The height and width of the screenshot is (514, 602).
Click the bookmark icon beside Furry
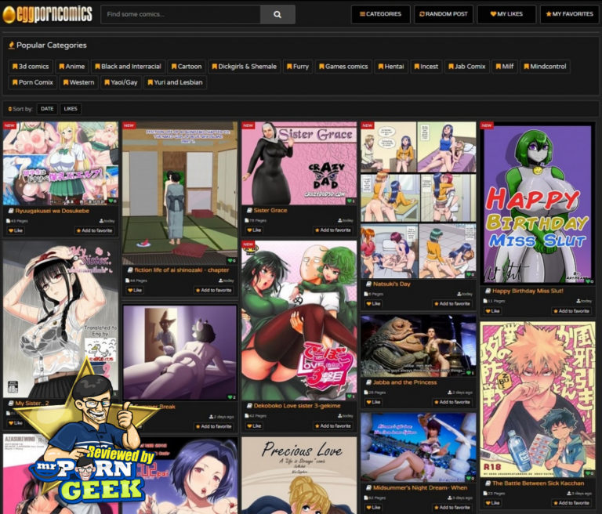289,67
